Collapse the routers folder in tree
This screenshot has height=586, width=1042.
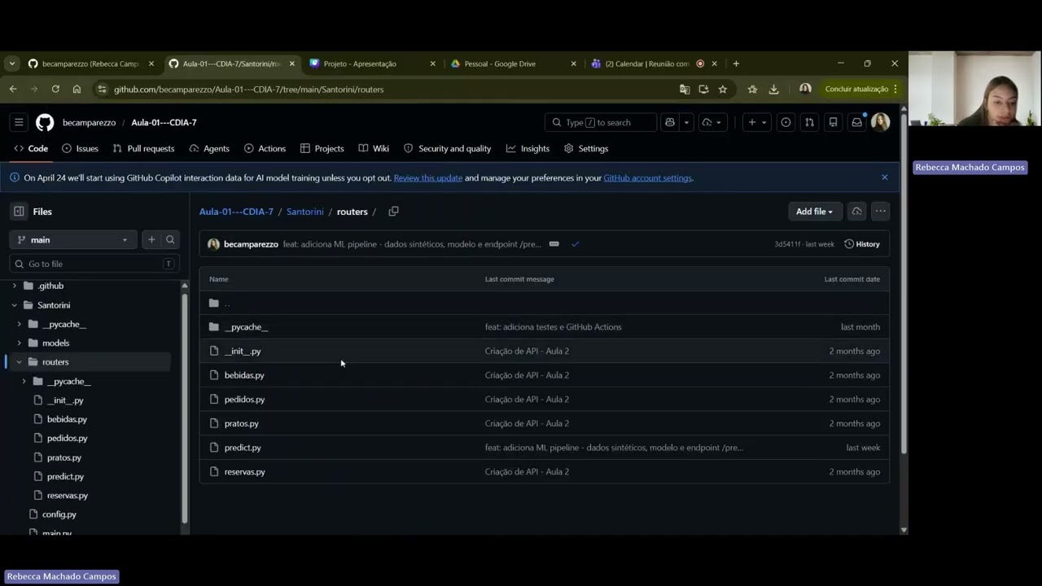click(19, 362)
